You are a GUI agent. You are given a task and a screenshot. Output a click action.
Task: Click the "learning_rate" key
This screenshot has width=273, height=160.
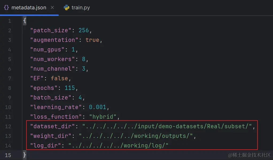coord(56,107)
